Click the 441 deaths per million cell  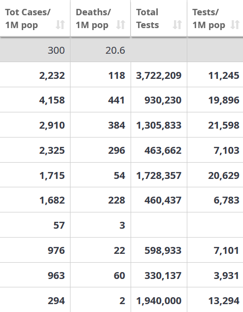[x=101, y=100]
